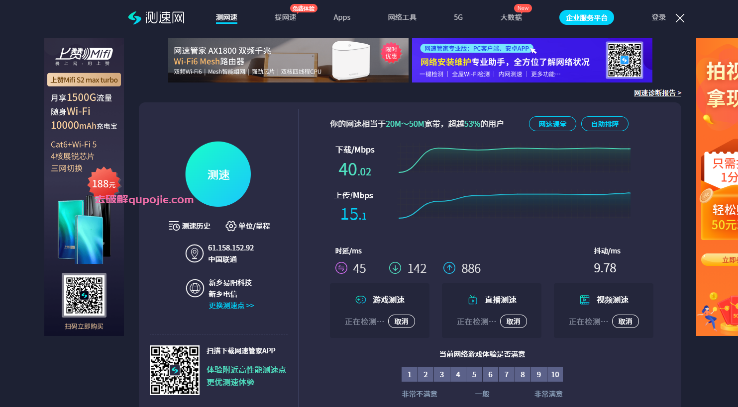Click the 上赞Mifi ad logo
The width and height of the screenshot is (738, 407).
tap(84, 56)
